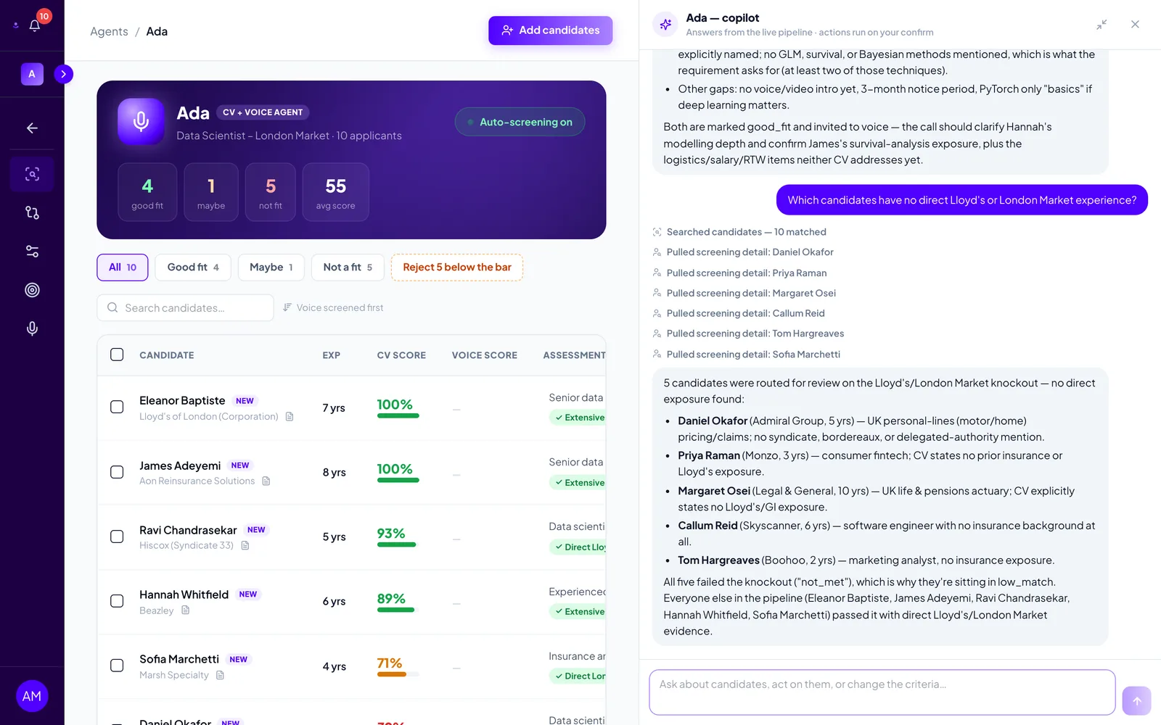Image resolution: width=1161 pixels, height=725 pixels.
Task: Close the Ada copilot panel
Action: (x=1135, y=25)
